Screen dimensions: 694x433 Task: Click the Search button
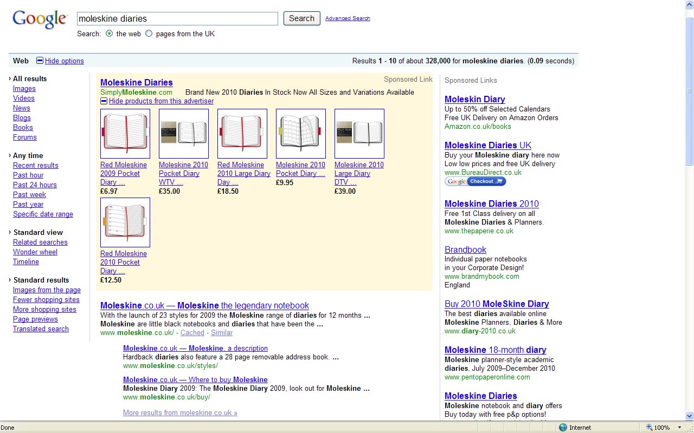(302, 18)
